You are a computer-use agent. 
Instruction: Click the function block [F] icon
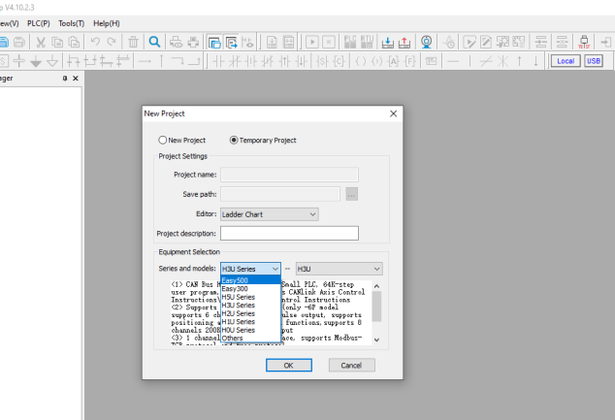pyautogui.click(x=410, y=61)
